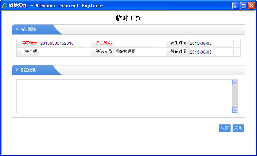The image size is (257, 156).
Task: Click the 临时编号 input field
Action: (62, 43)
